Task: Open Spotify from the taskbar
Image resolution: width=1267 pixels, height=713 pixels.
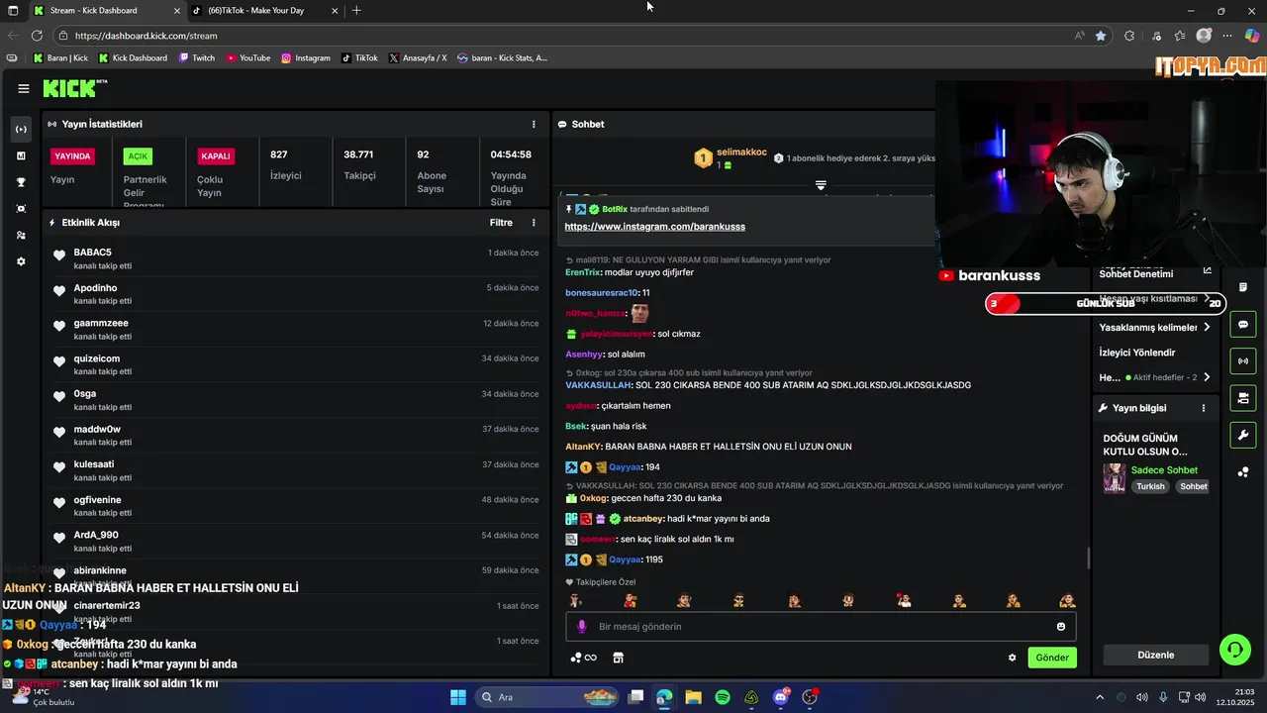Action: click(x=723, y=697)
